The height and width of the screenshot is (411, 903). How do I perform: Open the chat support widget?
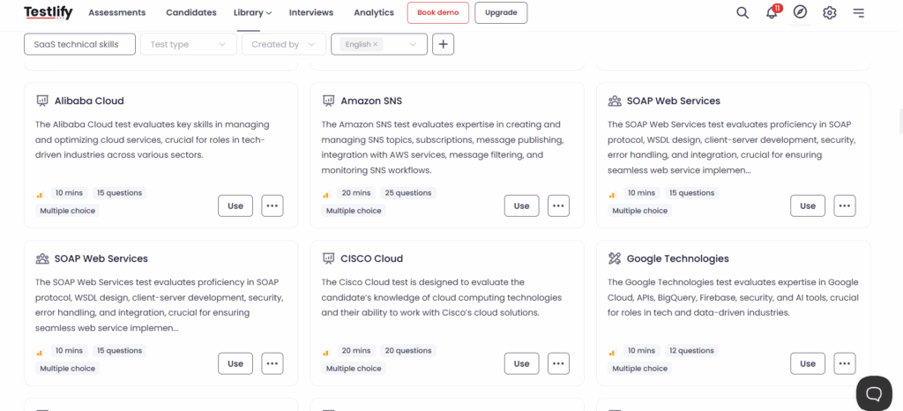pyautogui.click(x=874, y=393)
